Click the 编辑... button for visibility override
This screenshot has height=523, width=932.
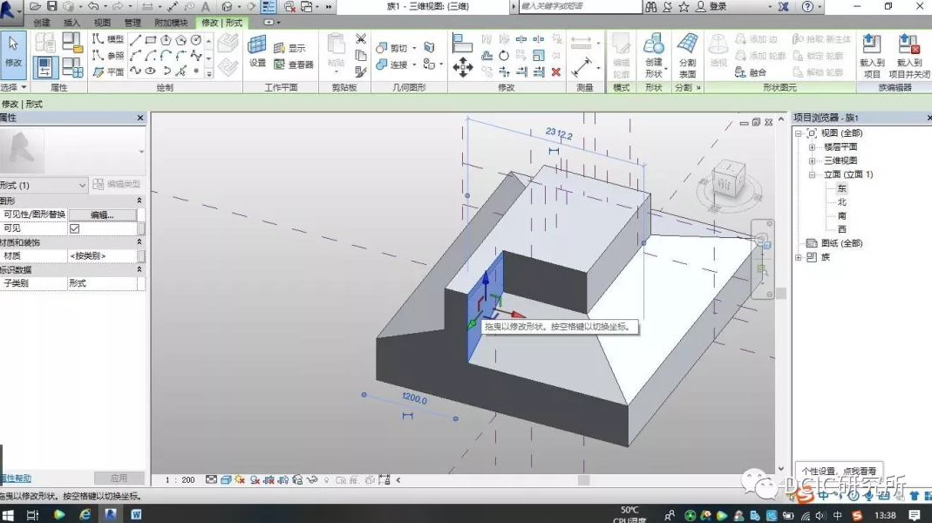[x=102, y=214]
